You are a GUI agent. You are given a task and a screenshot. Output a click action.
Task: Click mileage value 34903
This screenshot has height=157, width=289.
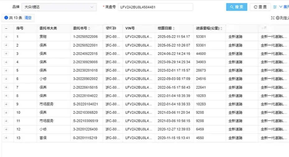click(x=201, y=62)
